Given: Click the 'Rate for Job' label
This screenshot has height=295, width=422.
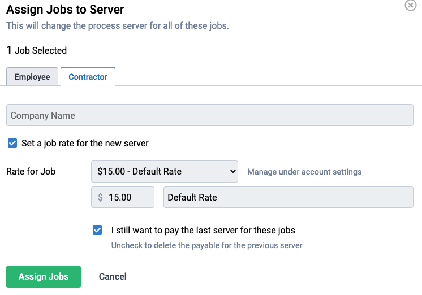Looking at the screenshot, I should 31,172.
